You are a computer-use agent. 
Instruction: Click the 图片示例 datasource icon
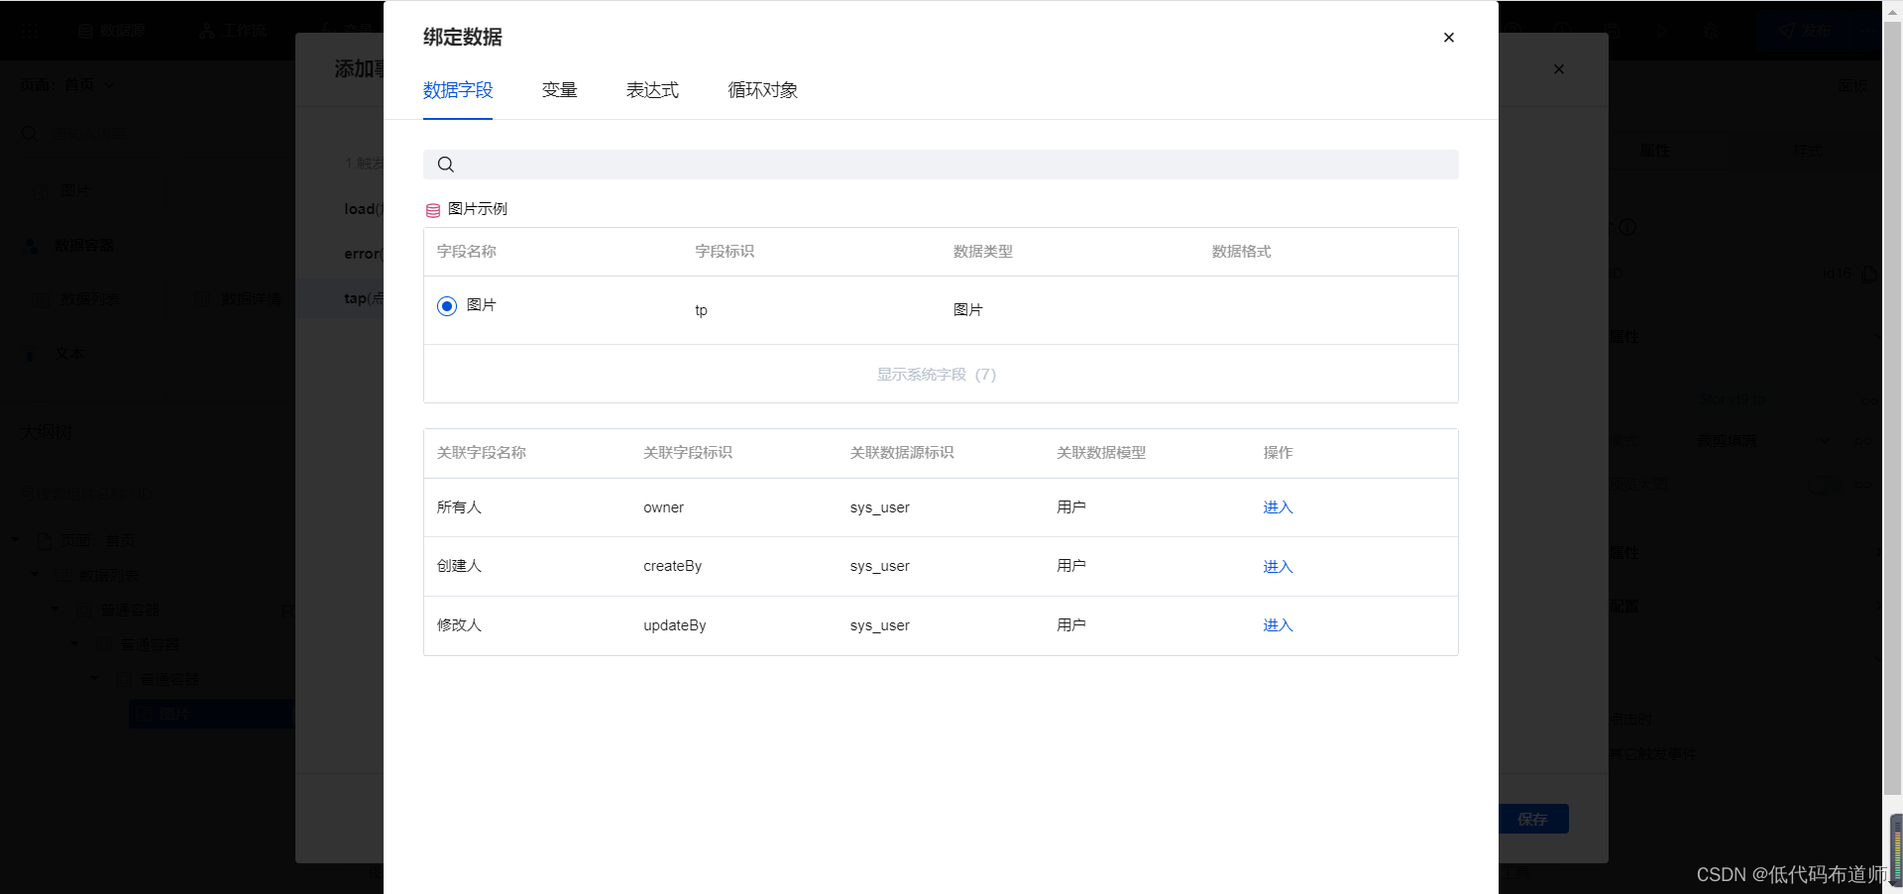point(433,210)
